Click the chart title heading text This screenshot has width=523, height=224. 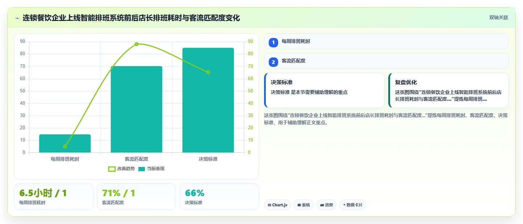tap(131, 18)
